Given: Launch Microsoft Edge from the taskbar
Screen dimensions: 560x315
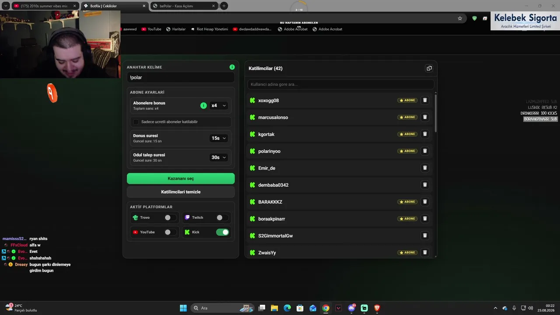Looking at the screenshot, I should tap(287, 308).
